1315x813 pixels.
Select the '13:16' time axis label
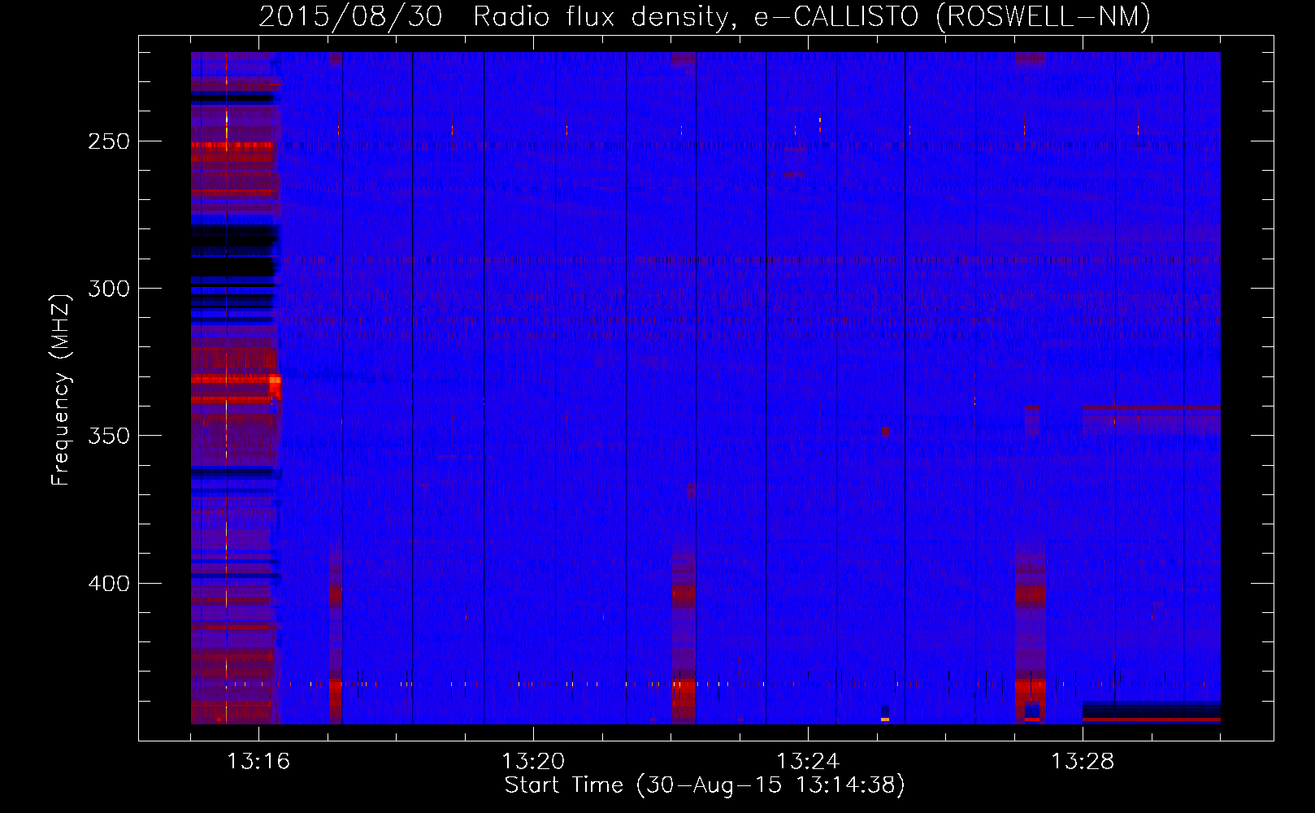pyautogui.click(x=258, y=762)
